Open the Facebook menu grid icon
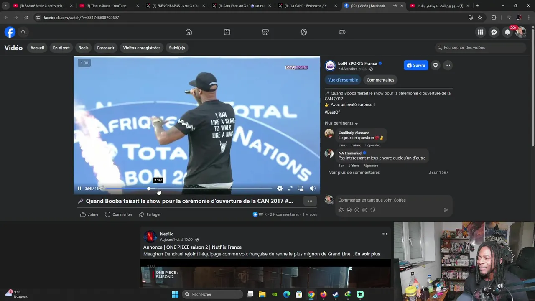This screenshot has height=301, width=535. (x=481, y=32)
